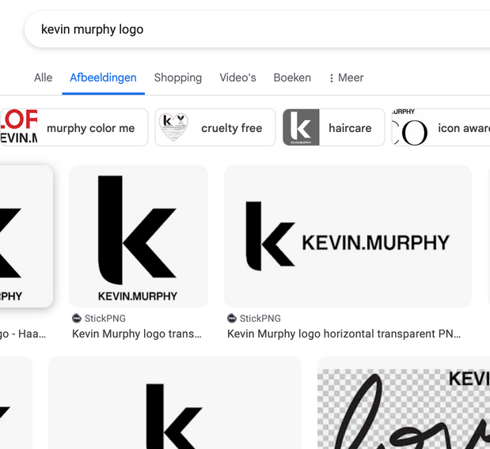
Task: Open 'Kevin Murphy logo horizontal transparent PN...' link
Action: coord(344,334)
